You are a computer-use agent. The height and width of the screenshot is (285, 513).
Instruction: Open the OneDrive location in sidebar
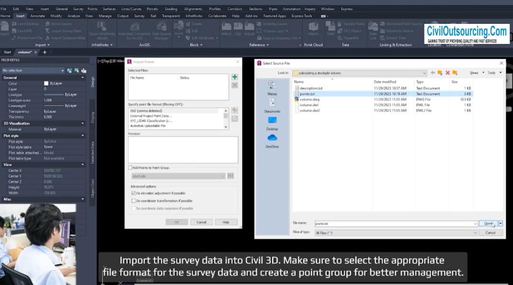[x=272, y=141]
